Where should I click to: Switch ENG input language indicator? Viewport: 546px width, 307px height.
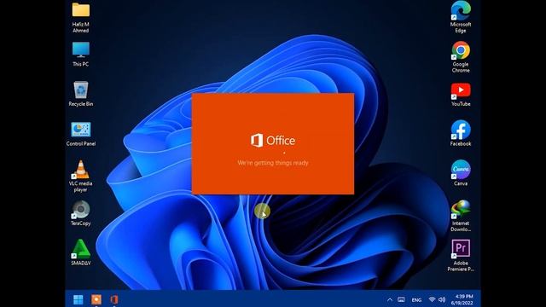416,299
